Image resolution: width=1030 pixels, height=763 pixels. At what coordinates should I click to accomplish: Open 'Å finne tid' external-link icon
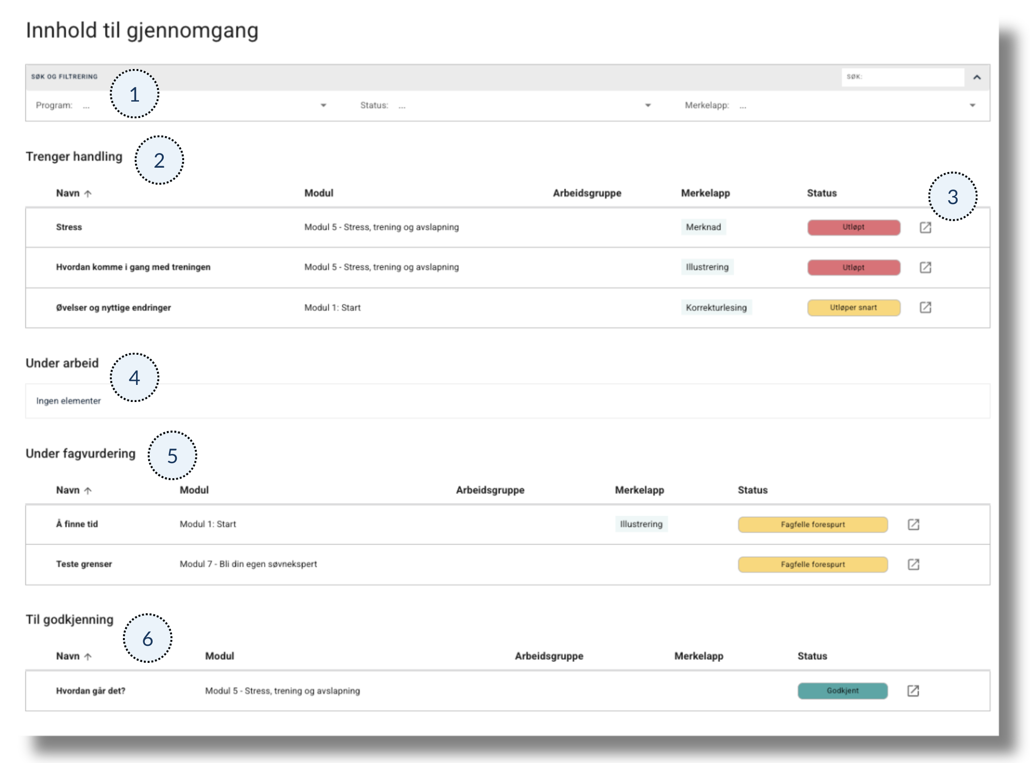(913, 524)
